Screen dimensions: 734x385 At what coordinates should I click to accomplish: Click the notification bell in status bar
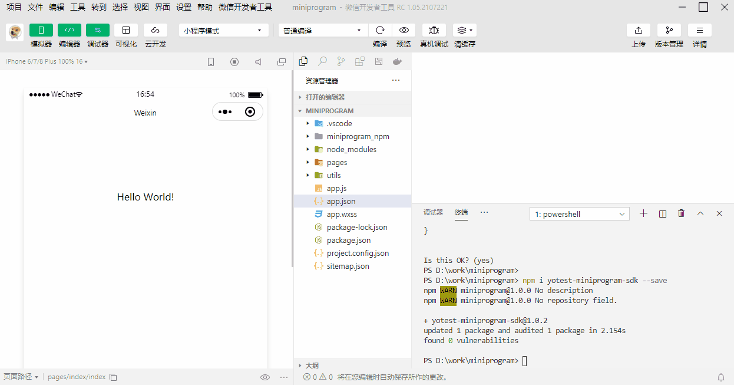pos(721,377)
